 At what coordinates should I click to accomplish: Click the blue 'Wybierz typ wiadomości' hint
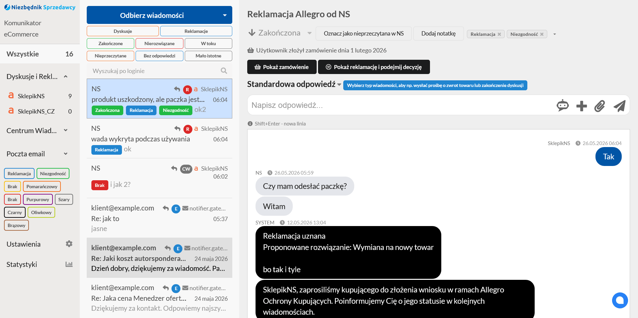coord(435,85)
